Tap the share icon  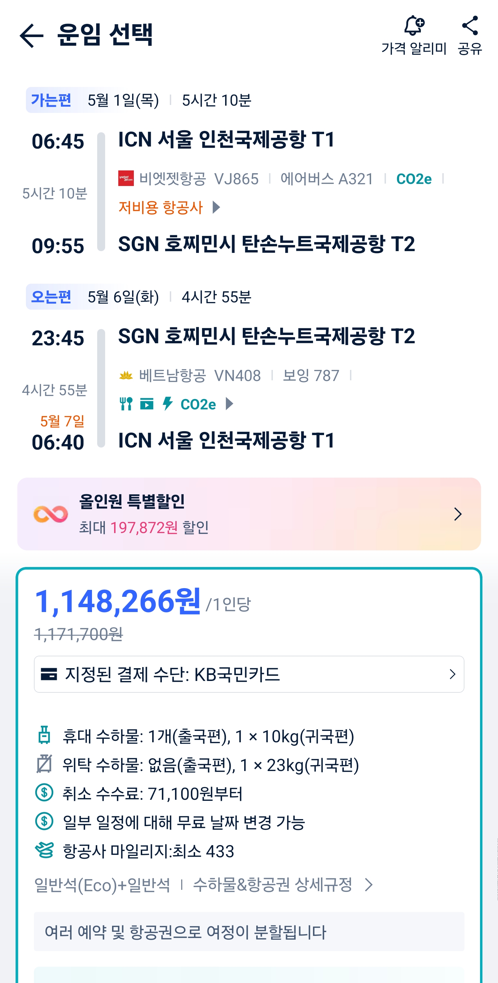[x=470, y=26]
